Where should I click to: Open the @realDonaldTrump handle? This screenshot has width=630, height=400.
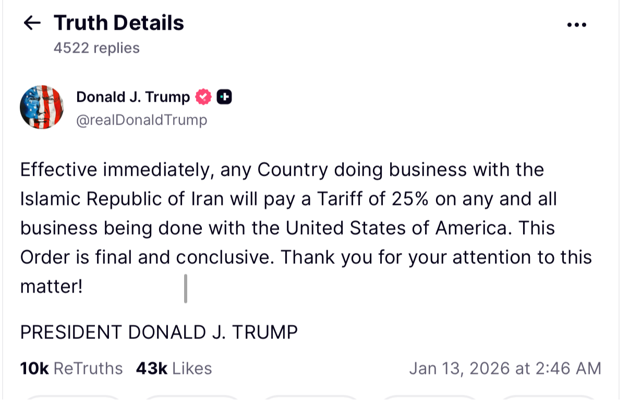[x=142, y=120]
